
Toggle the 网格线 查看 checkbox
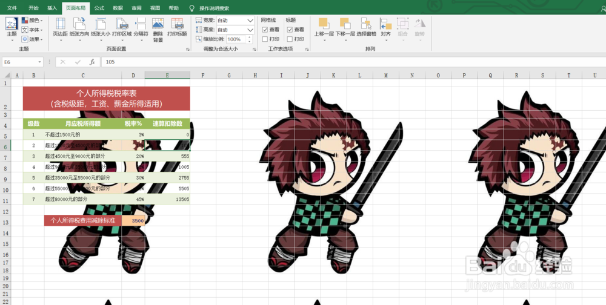pos(265,30)
